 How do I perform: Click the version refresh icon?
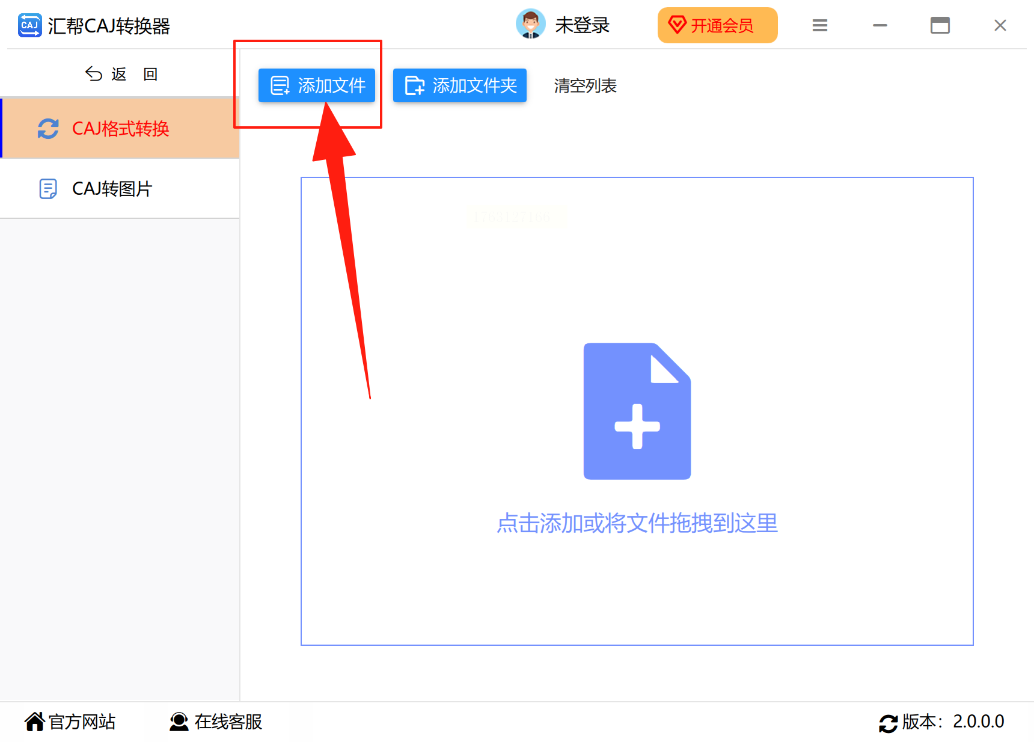click(x=888, y=723)
